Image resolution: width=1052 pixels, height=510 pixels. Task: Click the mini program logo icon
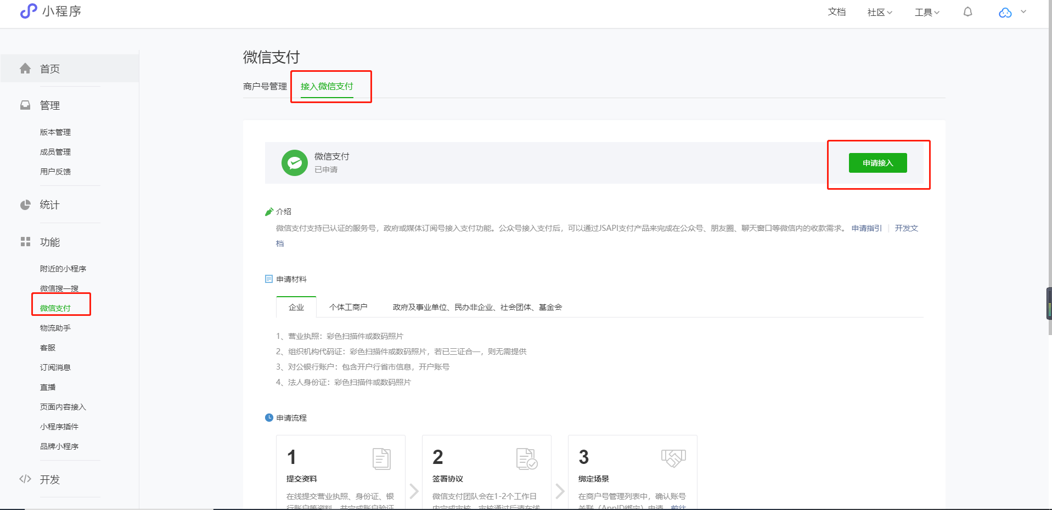click(29, 11)
